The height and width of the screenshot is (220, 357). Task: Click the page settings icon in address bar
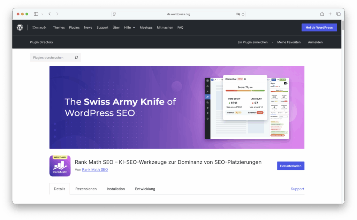click(x=114, y=14)
